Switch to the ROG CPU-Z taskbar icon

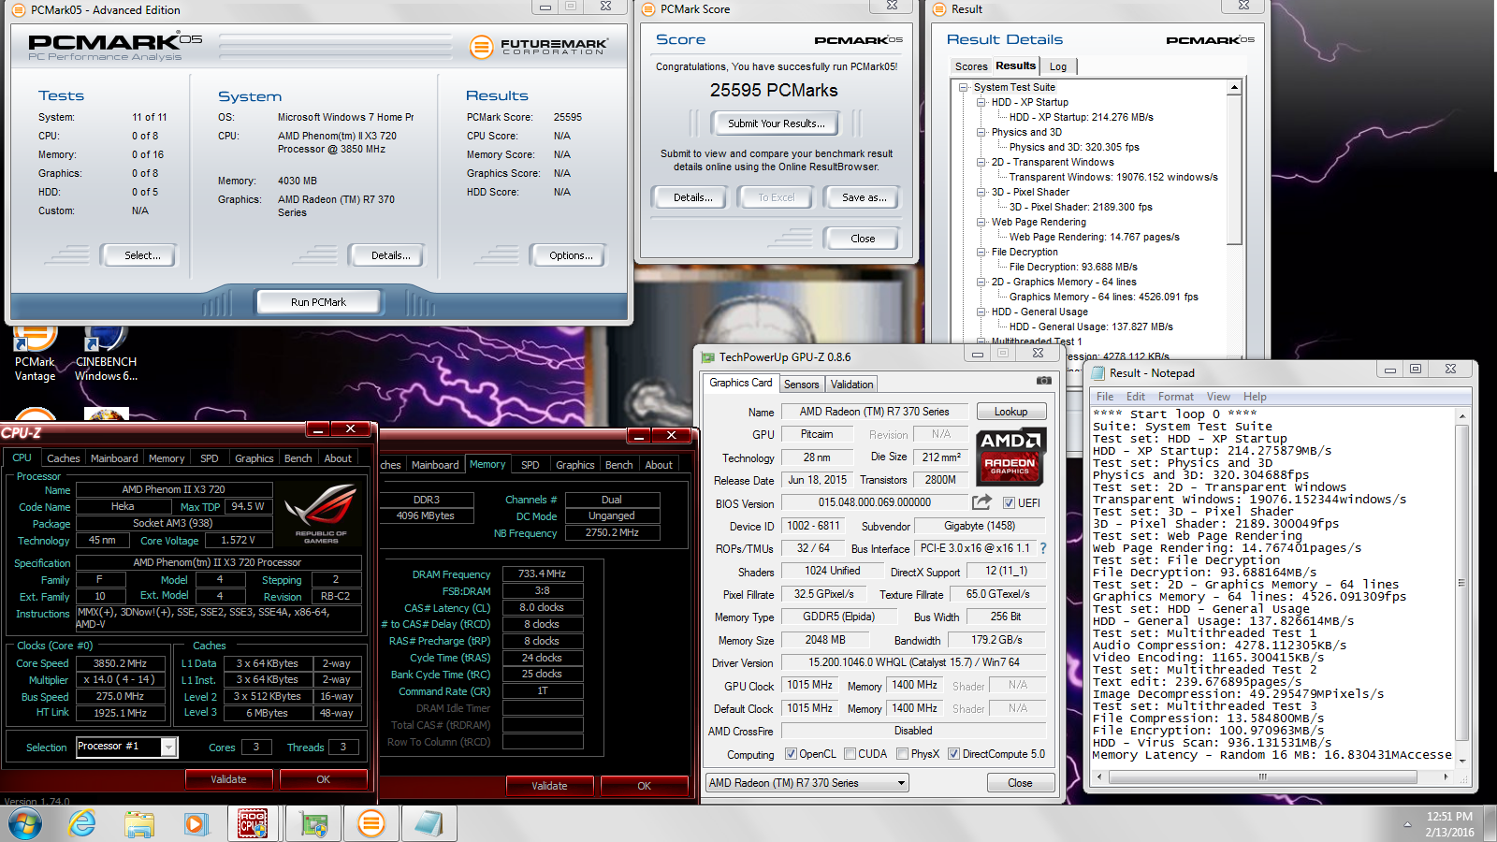253,823
